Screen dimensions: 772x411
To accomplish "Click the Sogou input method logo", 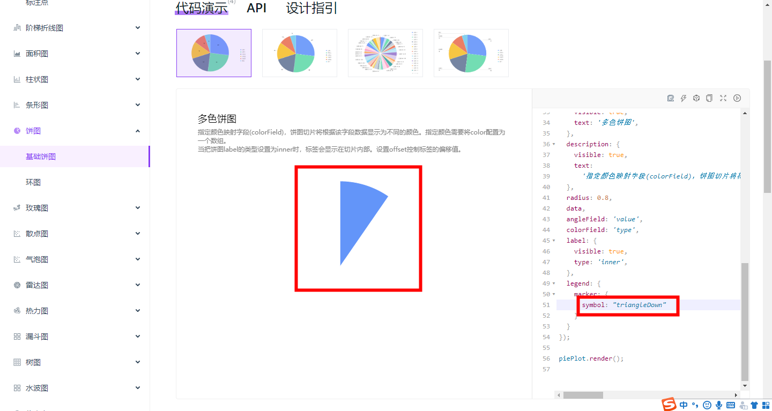I will click(x=669, y=405).
